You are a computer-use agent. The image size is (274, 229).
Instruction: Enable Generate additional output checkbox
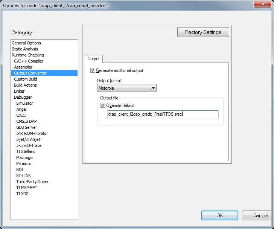93,70
